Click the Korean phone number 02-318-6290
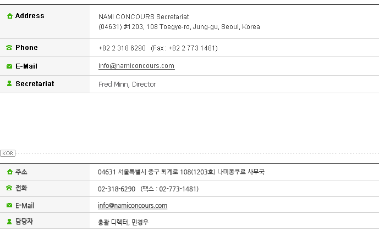 tap(117, 189)
